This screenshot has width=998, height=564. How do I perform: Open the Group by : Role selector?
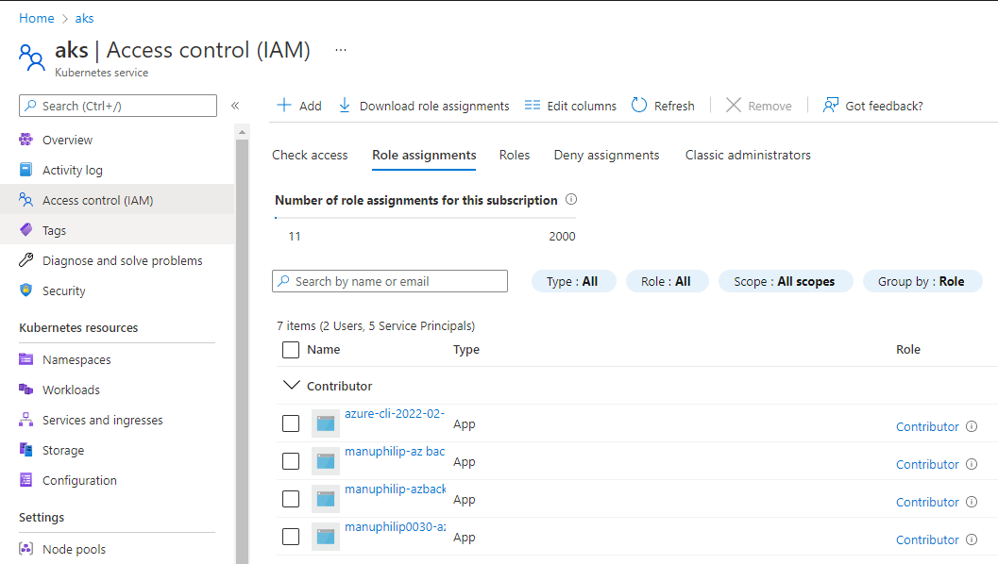(x=922, y=280)
